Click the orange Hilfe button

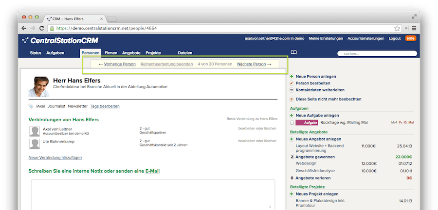(411, 38)
